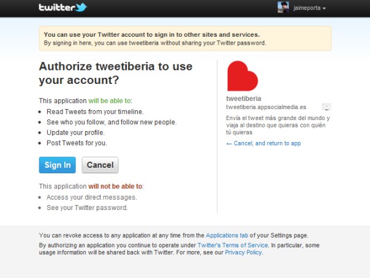Click the Authorize tweetiberia heading
Screen dimensions: 370x278
116,73
